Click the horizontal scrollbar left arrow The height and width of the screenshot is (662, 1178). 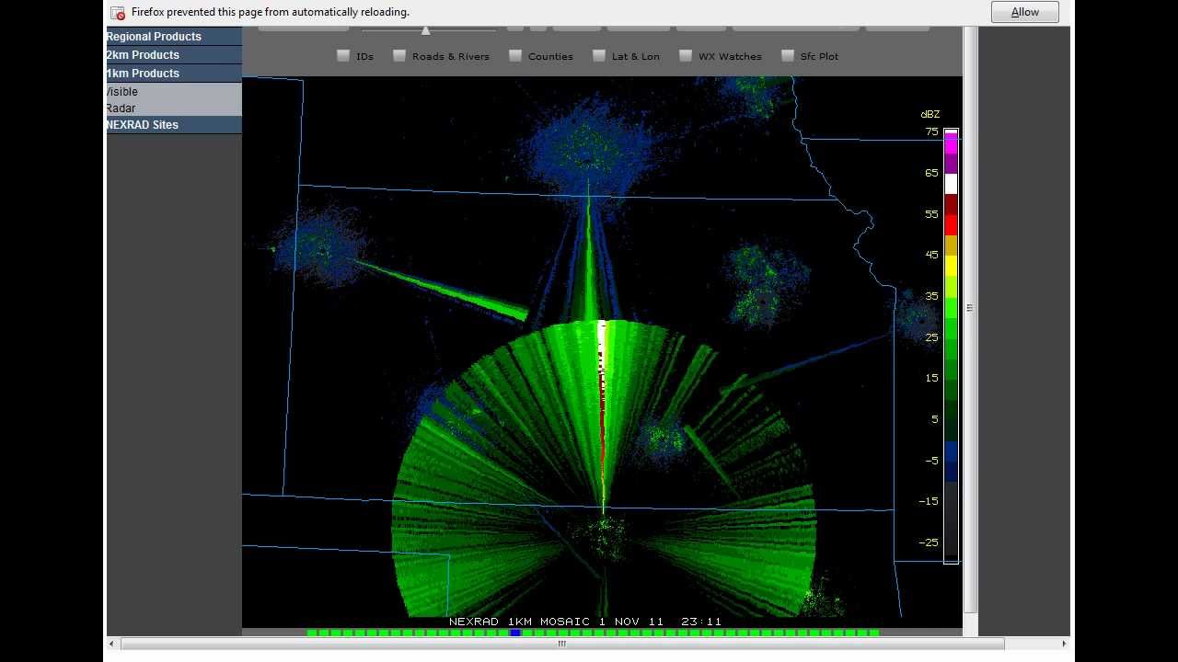111,644
